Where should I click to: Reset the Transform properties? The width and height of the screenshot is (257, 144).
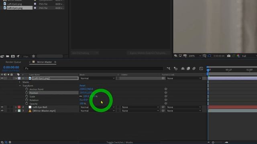pyautogui.click(x=82, y=86)
